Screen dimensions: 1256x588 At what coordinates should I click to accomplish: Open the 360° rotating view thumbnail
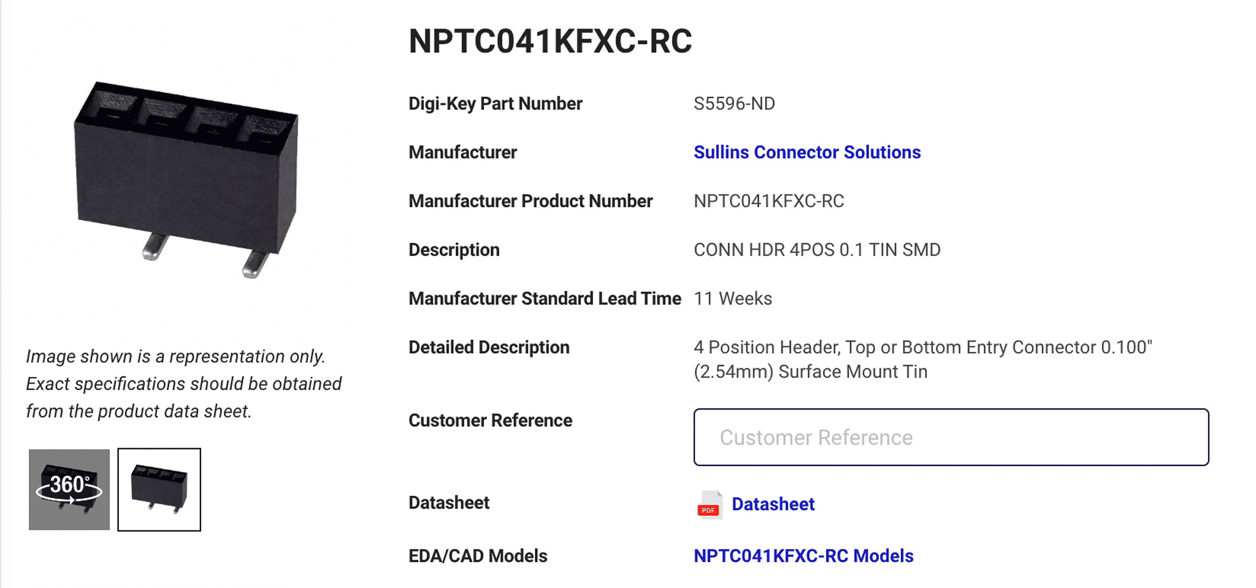(69, 489)
